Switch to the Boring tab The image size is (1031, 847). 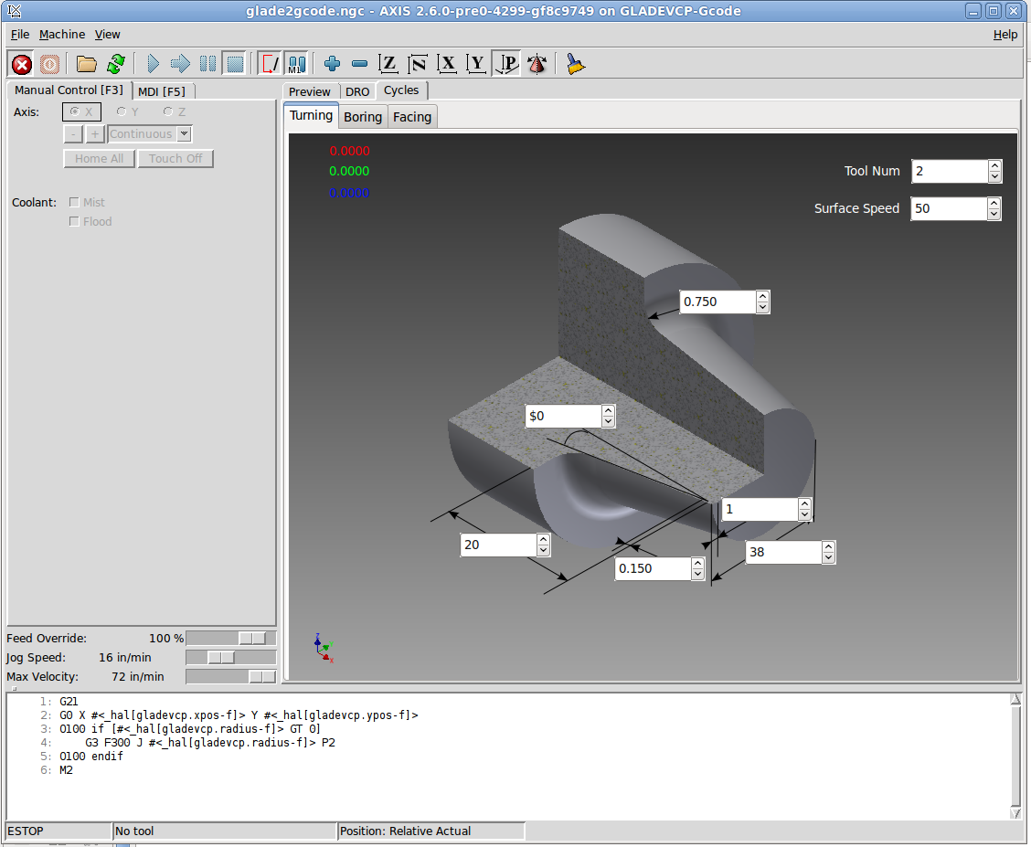[363, 117]
